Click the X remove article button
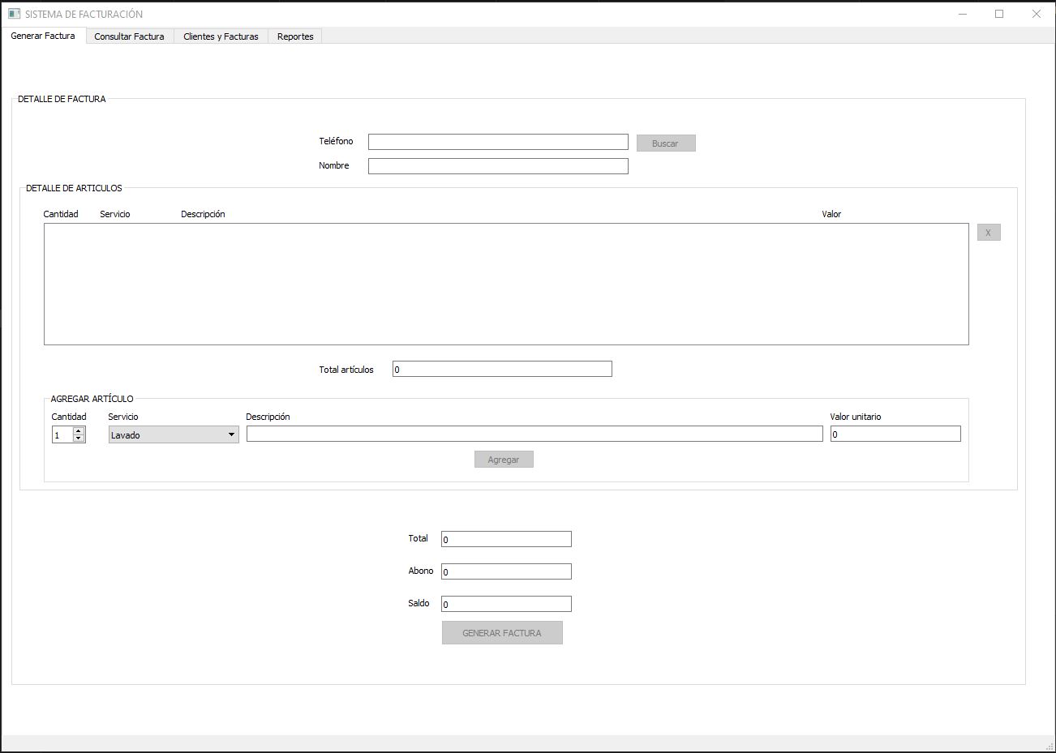This screenshot has height=753, width=1056. (988, 233)
